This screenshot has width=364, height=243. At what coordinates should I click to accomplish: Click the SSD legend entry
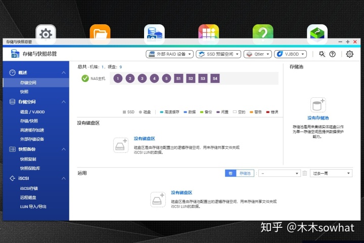click(128, 112)
